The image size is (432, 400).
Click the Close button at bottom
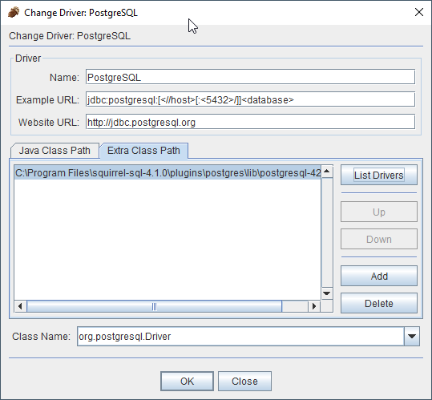[x=244, y=382]
